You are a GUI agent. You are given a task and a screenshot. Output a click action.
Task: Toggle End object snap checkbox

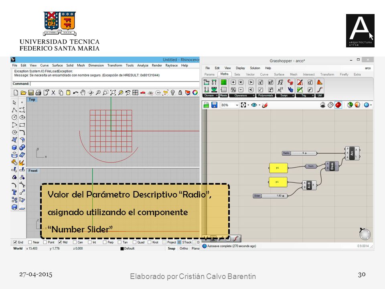(x=15, y=242)
